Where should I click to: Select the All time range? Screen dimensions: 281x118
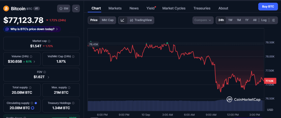point(255,20)
